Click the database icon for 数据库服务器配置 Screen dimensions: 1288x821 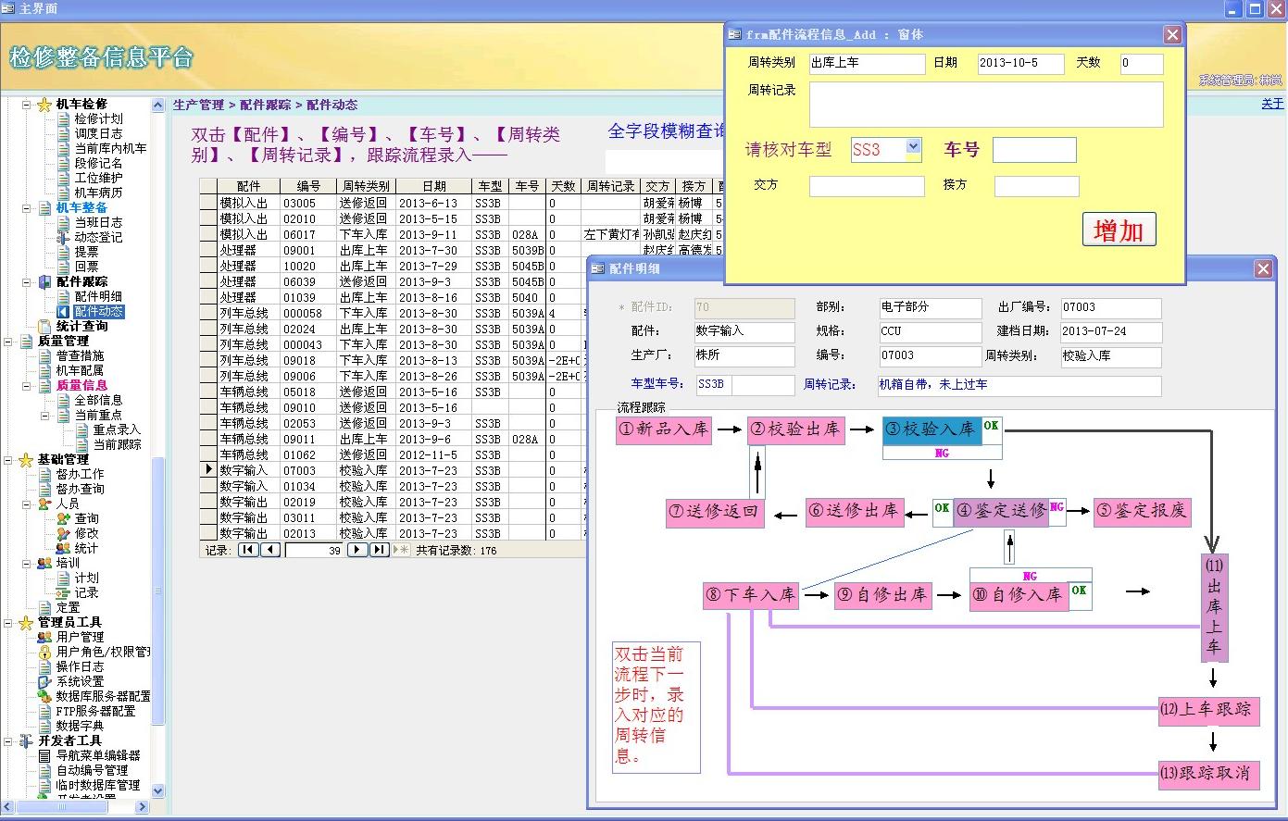44,696
